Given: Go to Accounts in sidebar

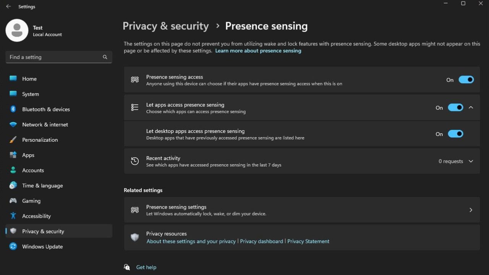Looking at the screenshot, I should (x=33, y=170).
